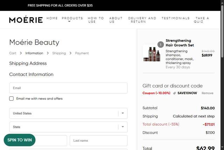Click the coupon tag icon
Image resolution: width=224 pixels, height=150 pixels.
(174, 93)
